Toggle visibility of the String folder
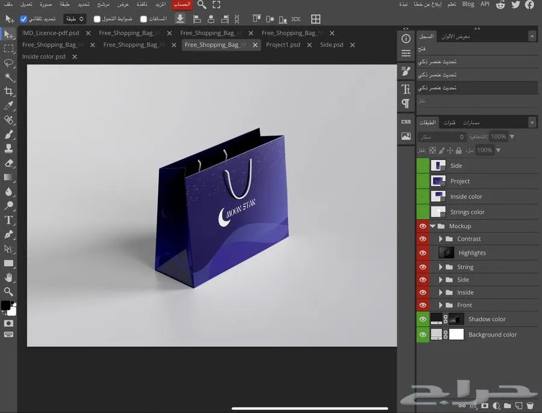This screenshot has width=542, height=413. coord(422,267)
